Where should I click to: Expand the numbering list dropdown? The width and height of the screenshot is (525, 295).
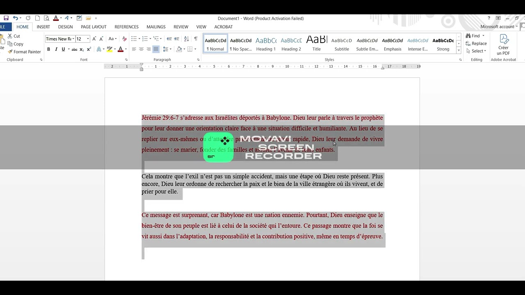151,39
